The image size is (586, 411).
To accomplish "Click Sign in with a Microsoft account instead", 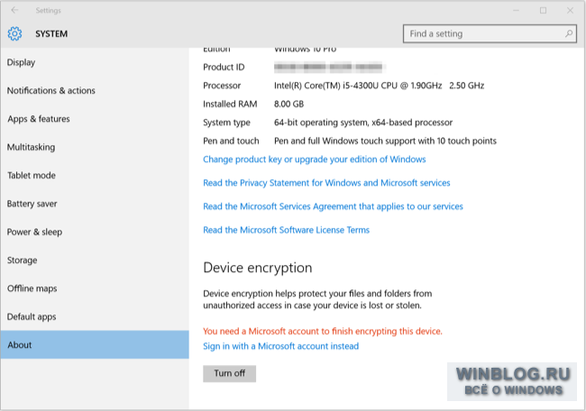I will pos(281,346).
